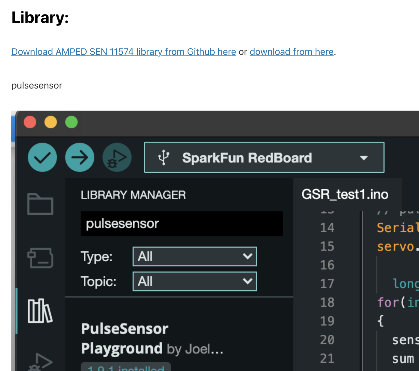The width and height of the screenshot is (419, 371).
Task: Switch to the GSR_test1.ino tab
Action: 345,194
